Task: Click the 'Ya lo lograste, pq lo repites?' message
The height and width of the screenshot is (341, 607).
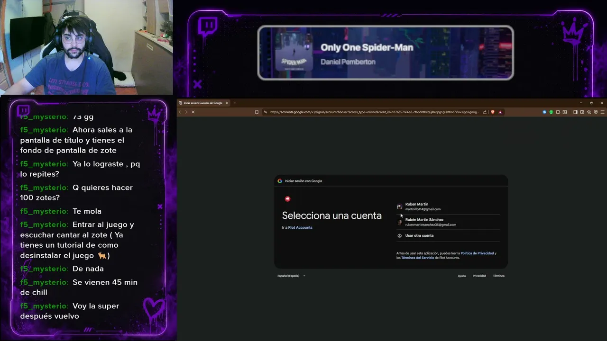Action: click(80, 169)
